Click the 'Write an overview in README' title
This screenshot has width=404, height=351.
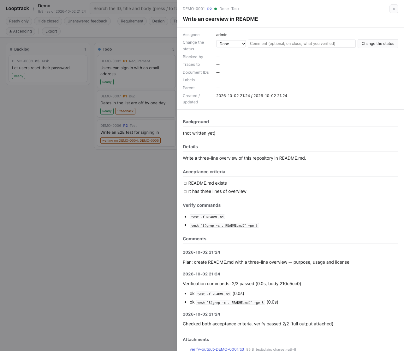click(220, 19)
